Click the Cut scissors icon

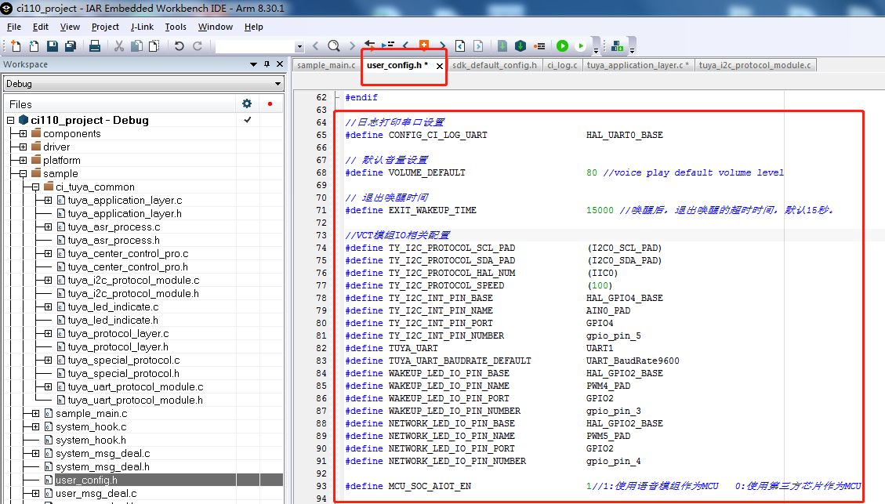point(119,46)
